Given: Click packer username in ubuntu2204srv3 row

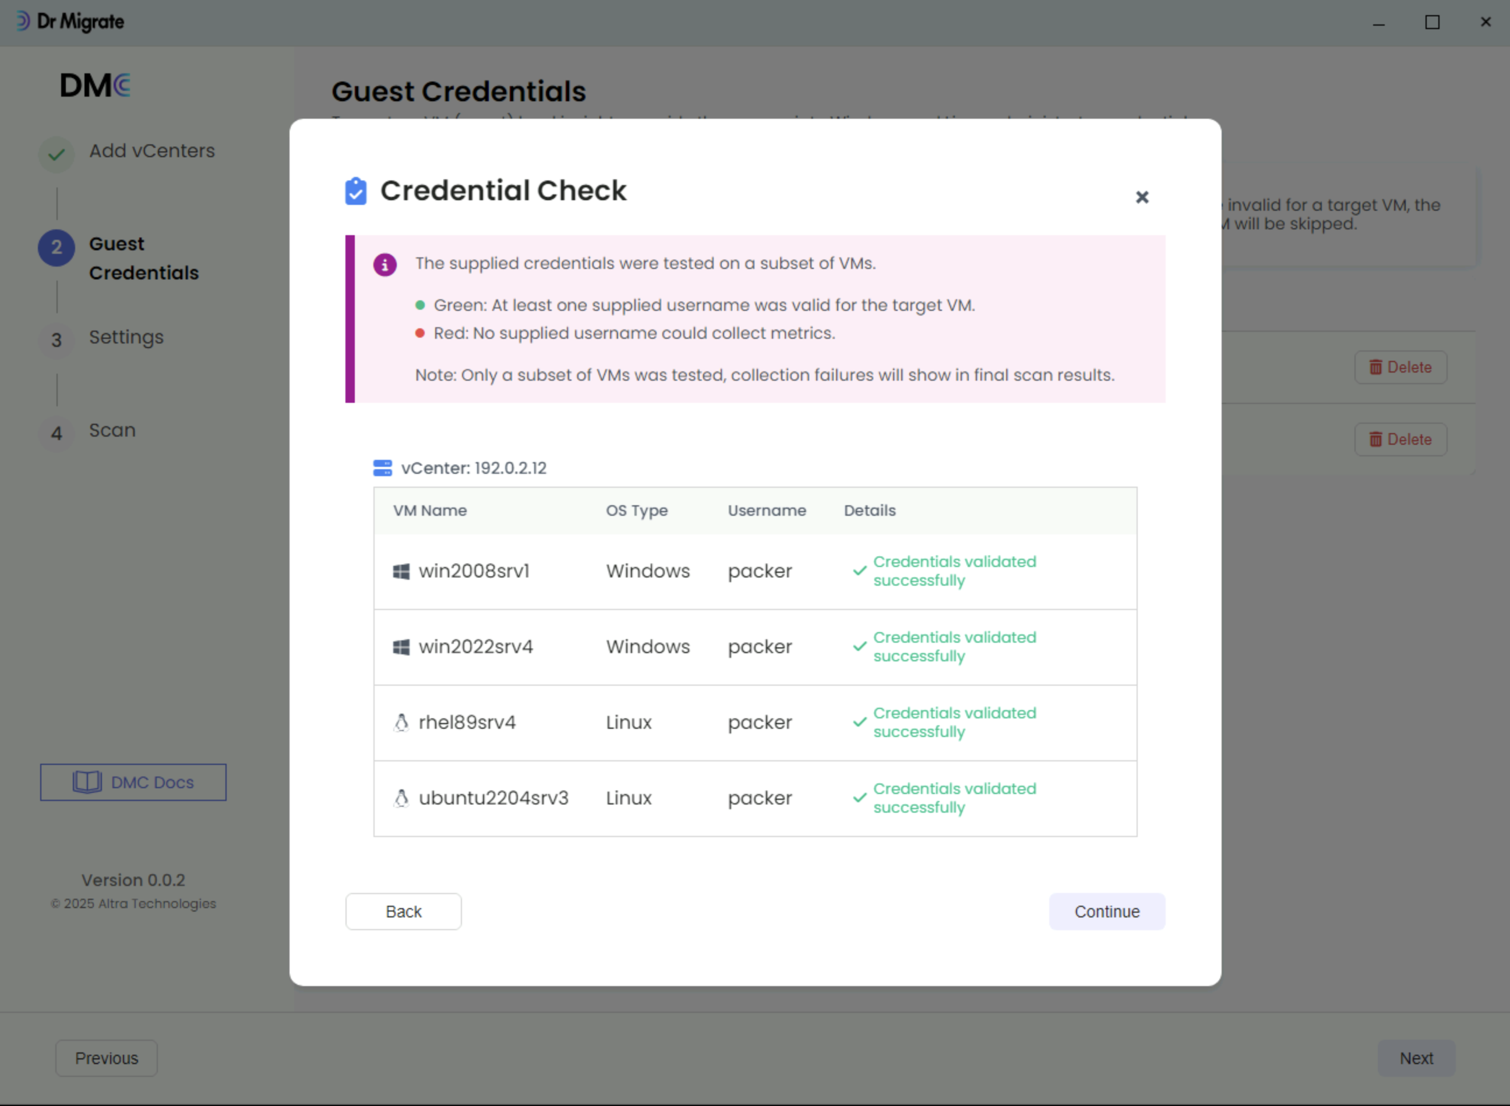Looking at the screenshot, I should (760, 798).
